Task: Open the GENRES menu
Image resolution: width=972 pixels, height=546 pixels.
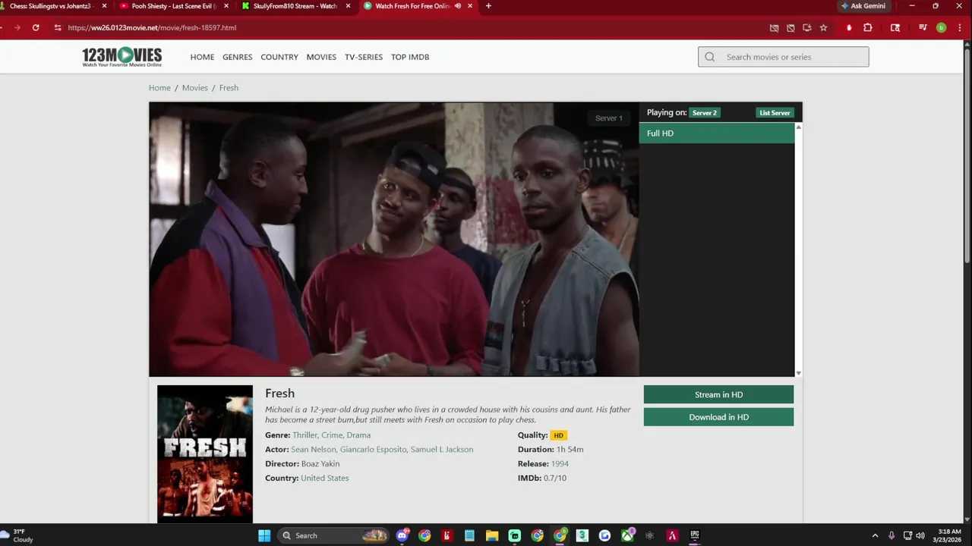Action: click(237, 57)
